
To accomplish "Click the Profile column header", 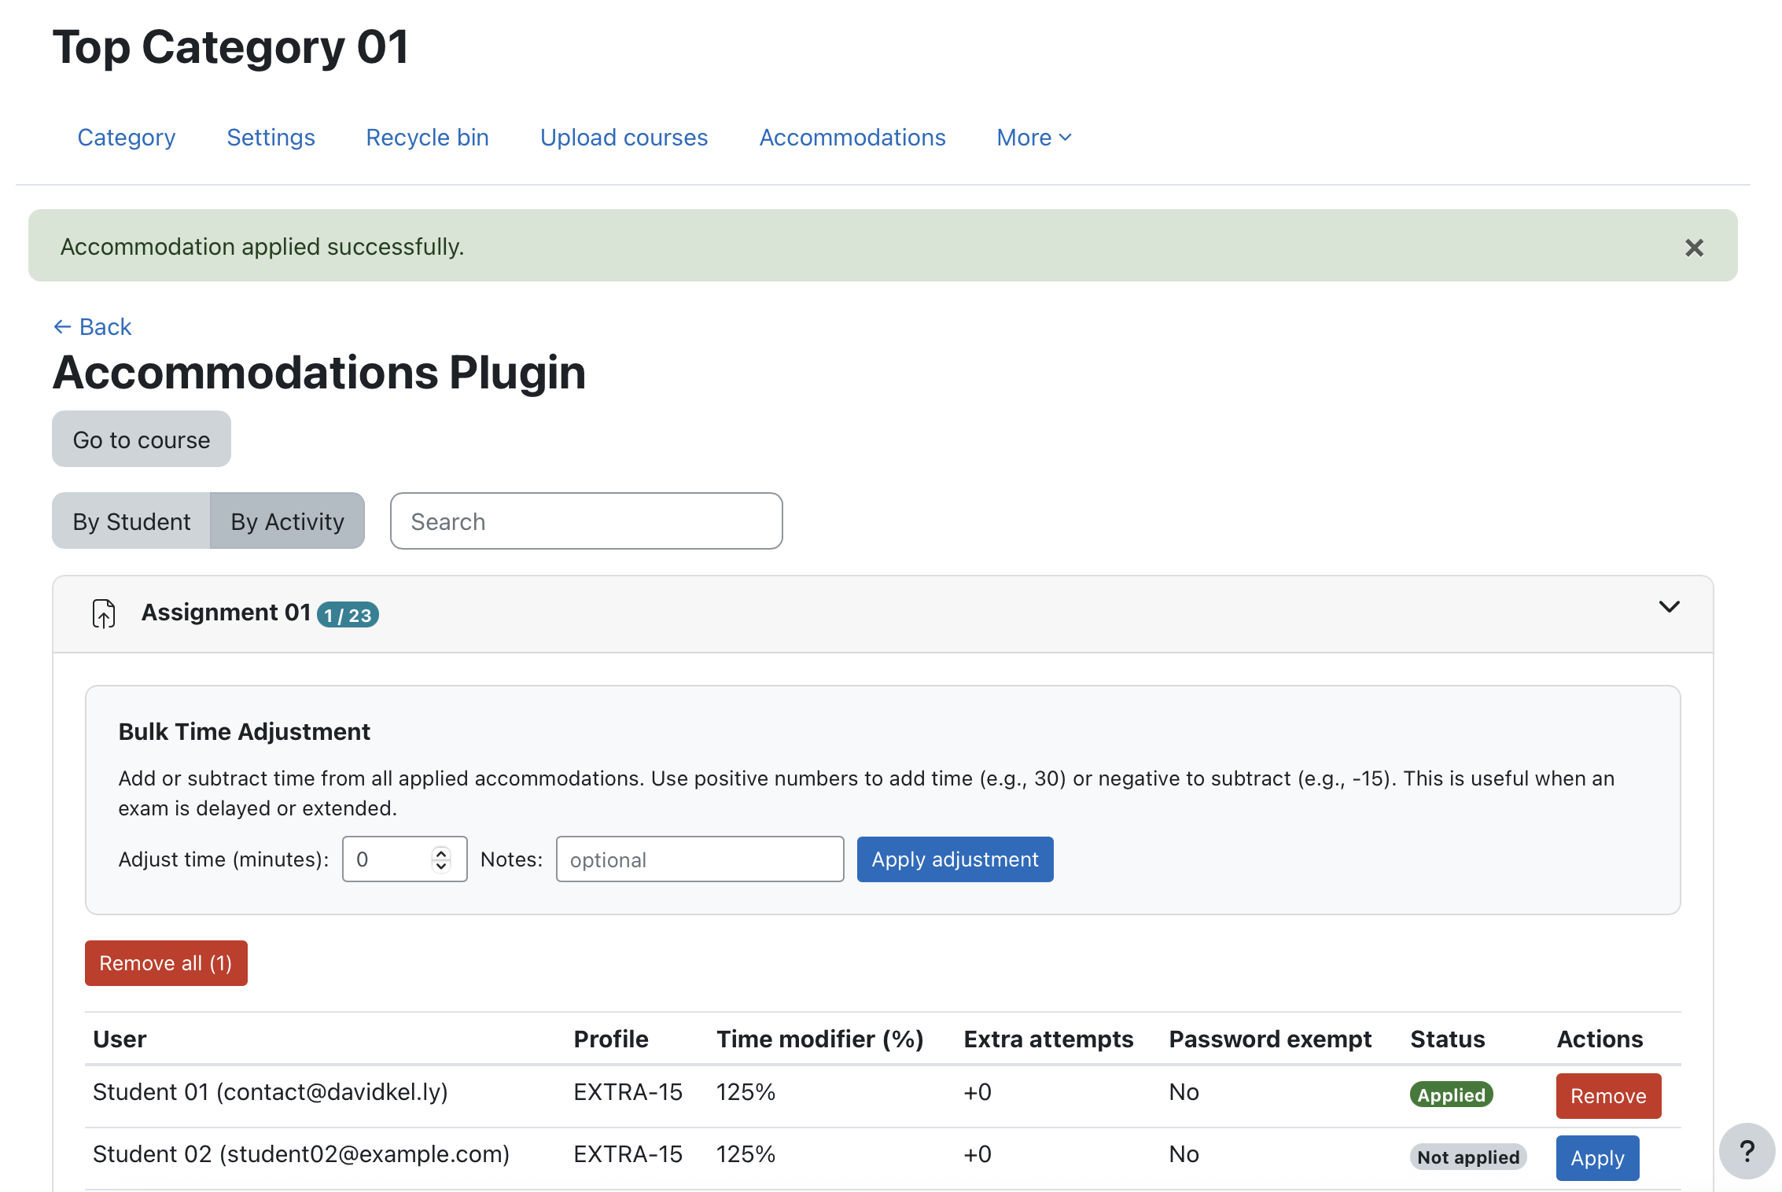I will pyautogui.click(x=611, y=1039).
